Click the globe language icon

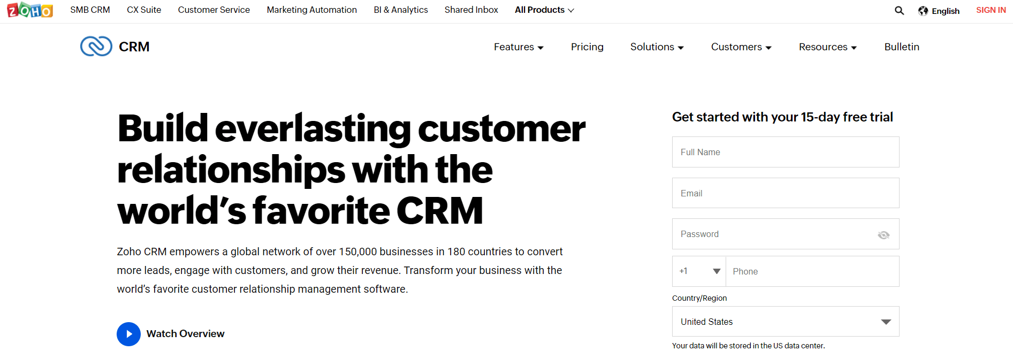pyautogui.click(x=923, y=11)
